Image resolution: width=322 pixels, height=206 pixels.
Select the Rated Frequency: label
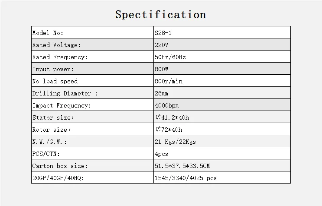[60, 57]
